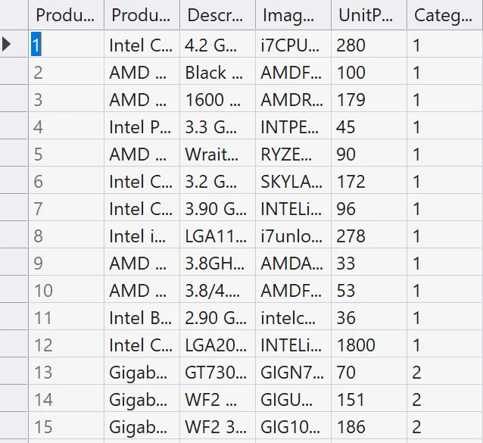Select the SKYLA... image cell
Viewport: 483px width, 443px height.
pyautogui.click(x=292, y=182)
